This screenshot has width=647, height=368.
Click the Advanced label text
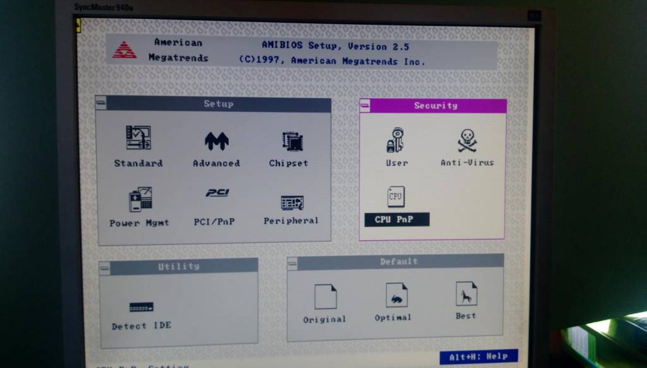click(216, 163)
